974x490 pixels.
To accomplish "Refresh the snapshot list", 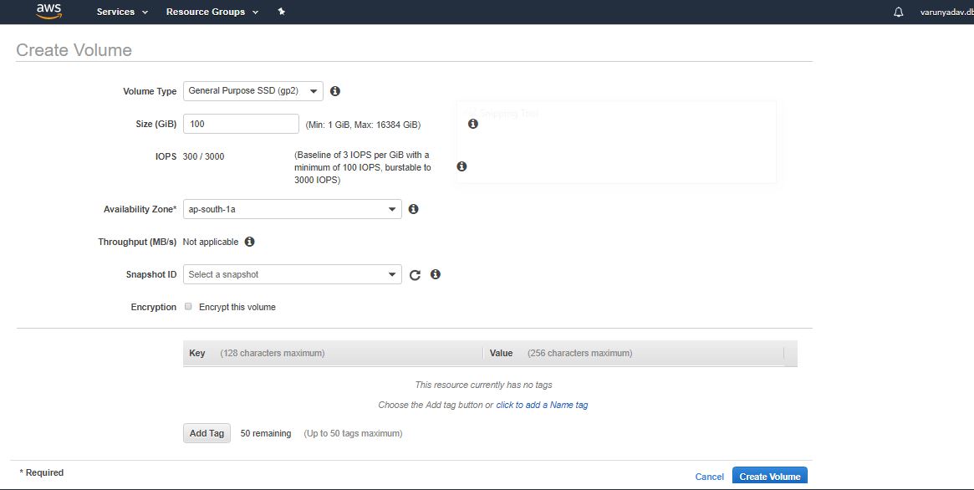I will (x=415, y=273).
